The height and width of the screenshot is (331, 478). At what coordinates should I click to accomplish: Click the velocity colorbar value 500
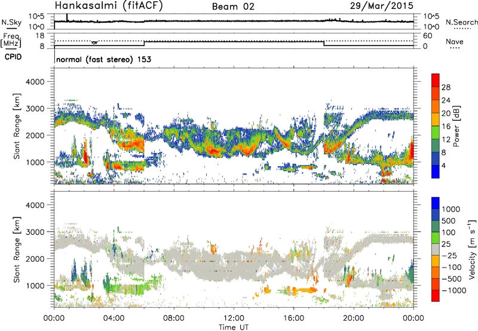pyautogui.click(x=449, y=220)
